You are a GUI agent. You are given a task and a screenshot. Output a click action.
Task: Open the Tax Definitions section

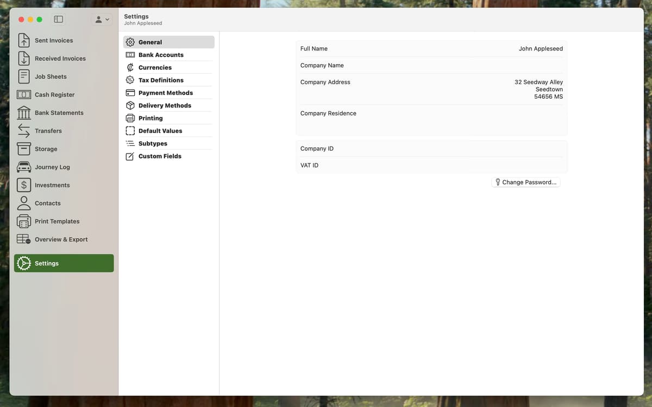point(161,80)
